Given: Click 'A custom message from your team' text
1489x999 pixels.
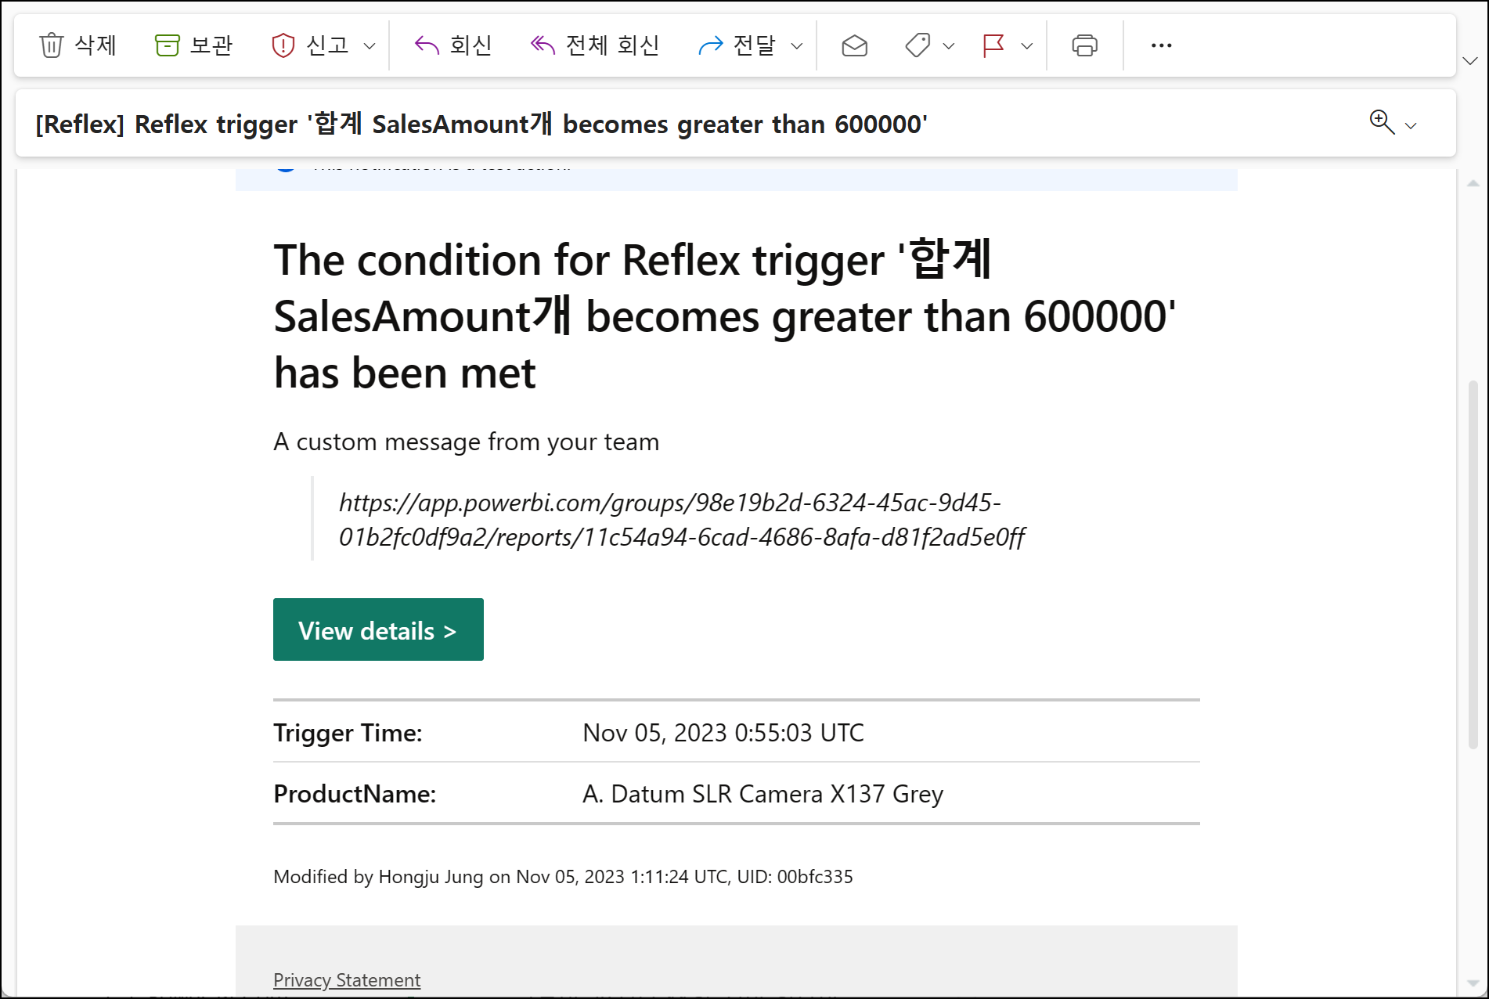Looking at the screenshot, I should pyautogui.click(x=467, y=442).
